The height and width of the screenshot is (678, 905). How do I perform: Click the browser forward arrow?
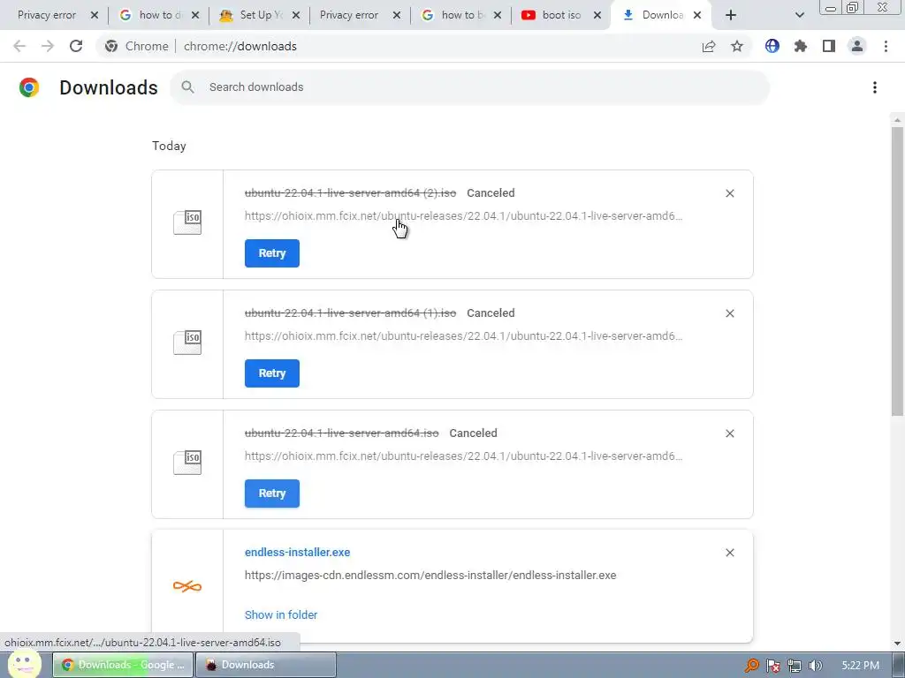pos(48,46)
